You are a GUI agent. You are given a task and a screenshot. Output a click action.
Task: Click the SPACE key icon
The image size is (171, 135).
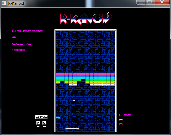pos(41,117)
